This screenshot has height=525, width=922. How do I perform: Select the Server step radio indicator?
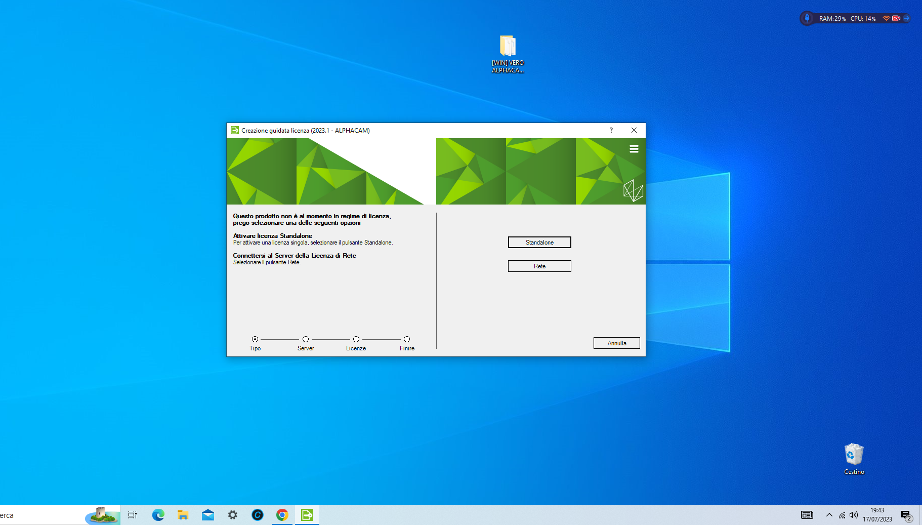coord(306,339)
